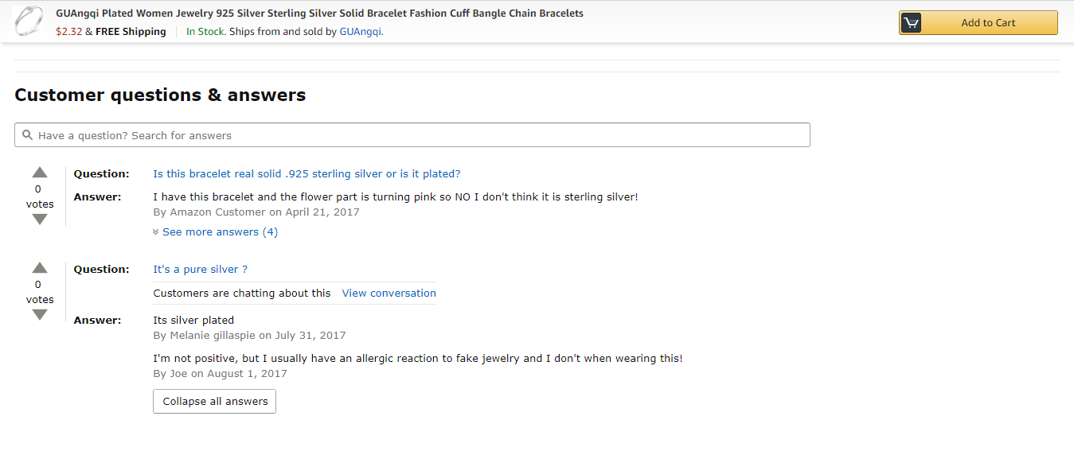The height and width of the screenshot is (455, 1074).
Task: Open the "Is this bracelet real solid" question
Action: [x=307, y=174]
